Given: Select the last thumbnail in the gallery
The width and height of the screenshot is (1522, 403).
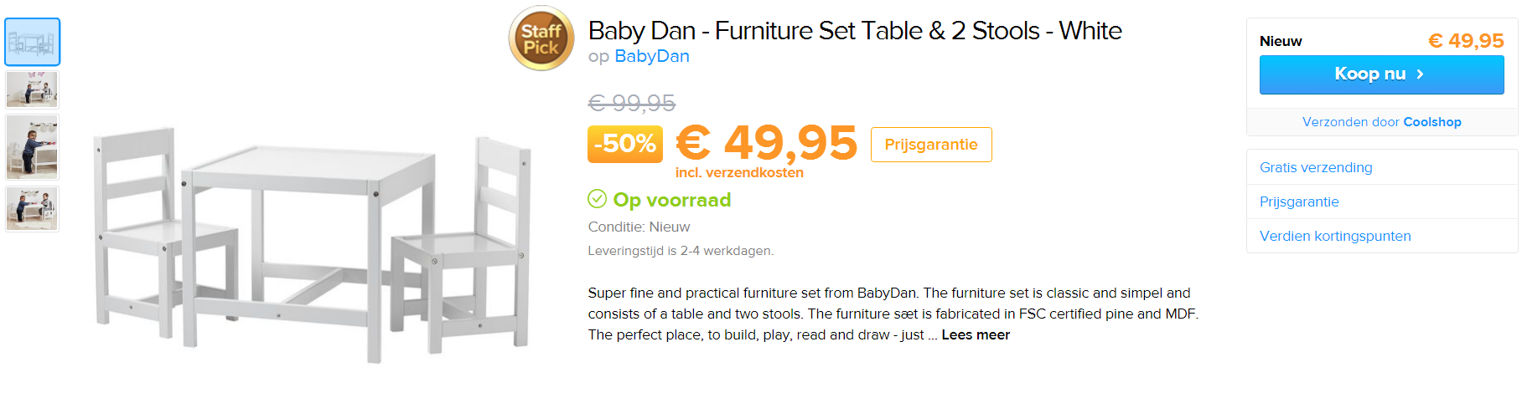Looking at the screenshot, I should pos(33,208).
